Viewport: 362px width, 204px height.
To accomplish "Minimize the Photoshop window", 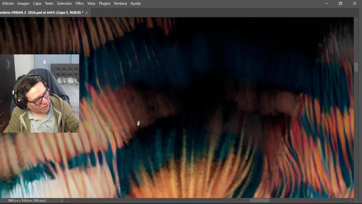I will coord(326,3).
